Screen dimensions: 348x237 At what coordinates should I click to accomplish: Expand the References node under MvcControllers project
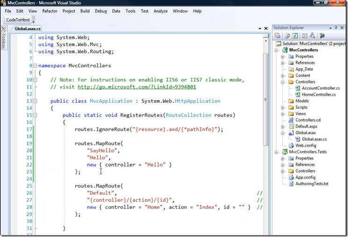pos(283,63)
